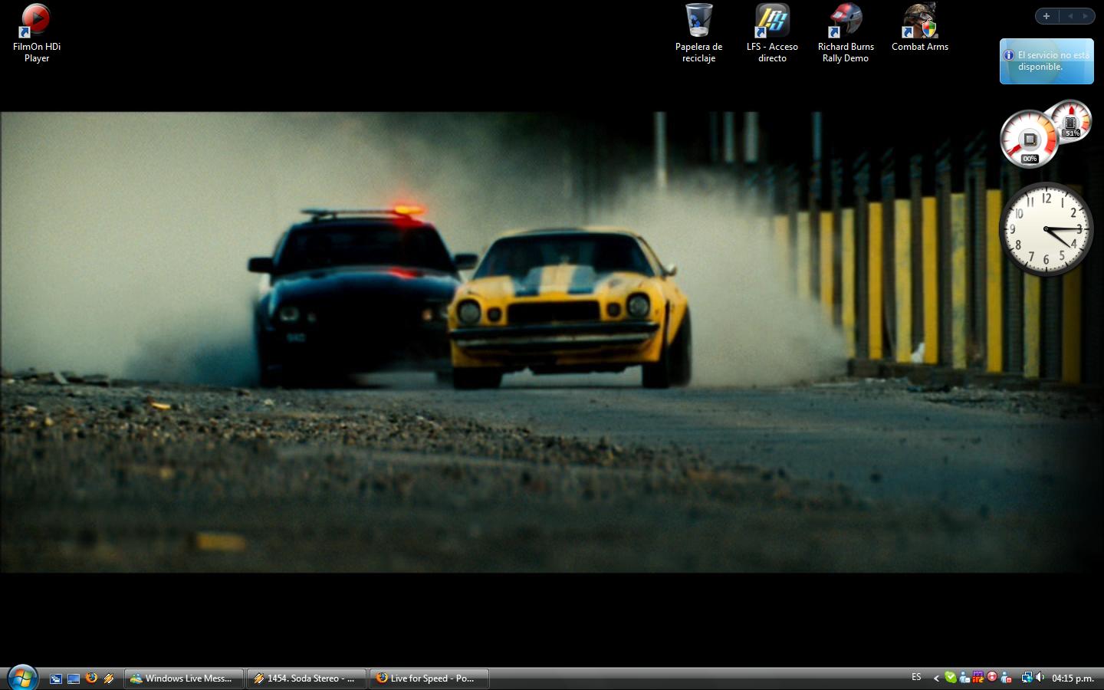The image size is (1104, 690).
Task: Click the sidebar next gadgets arrow
Action: (x=1086, y=16)
